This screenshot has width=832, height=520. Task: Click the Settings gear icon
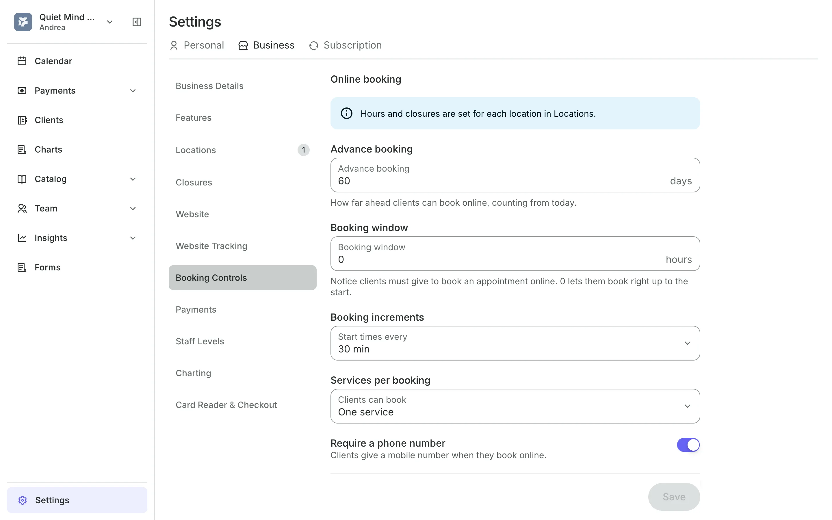(23, 500)
